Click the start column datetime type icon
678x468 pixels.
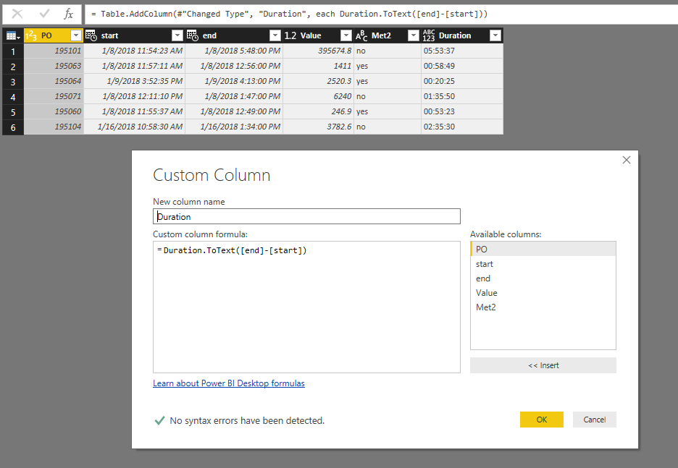(x=91, y=36)
